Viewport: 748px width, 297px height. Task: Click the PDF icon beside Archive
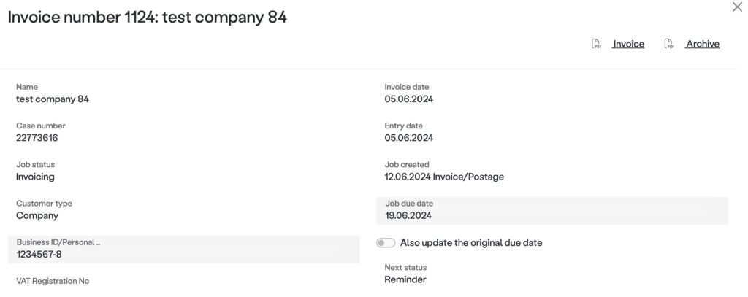click(x=669, y=45)
